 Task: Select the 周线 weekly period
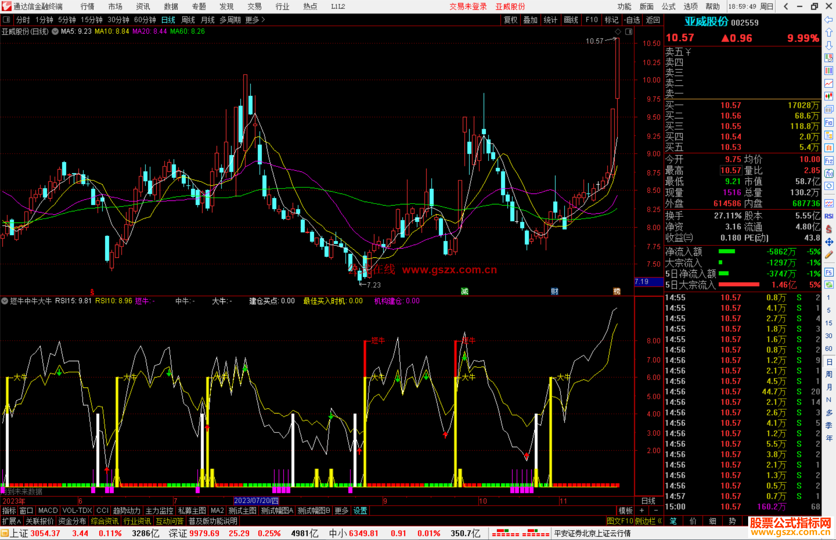[188, 20]
